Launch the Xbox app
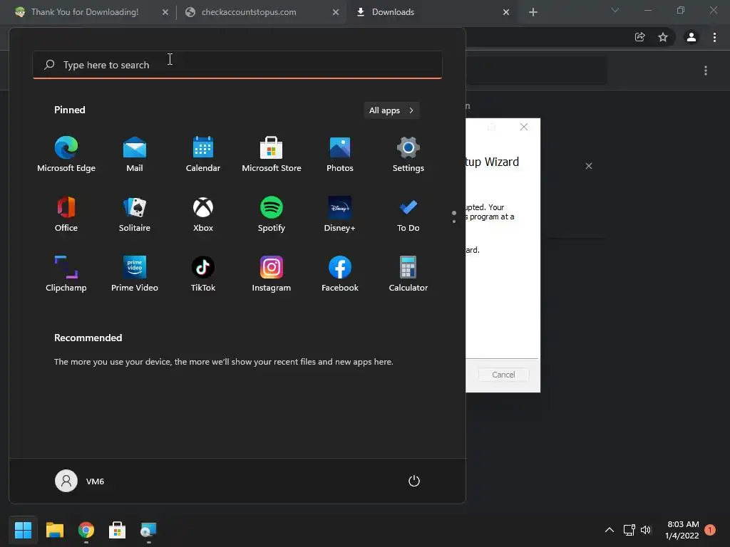This screenshot has width=730, height=547. (203, 214)
